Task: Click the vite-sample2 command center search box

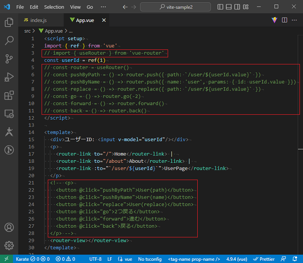Action: [176, 7]
